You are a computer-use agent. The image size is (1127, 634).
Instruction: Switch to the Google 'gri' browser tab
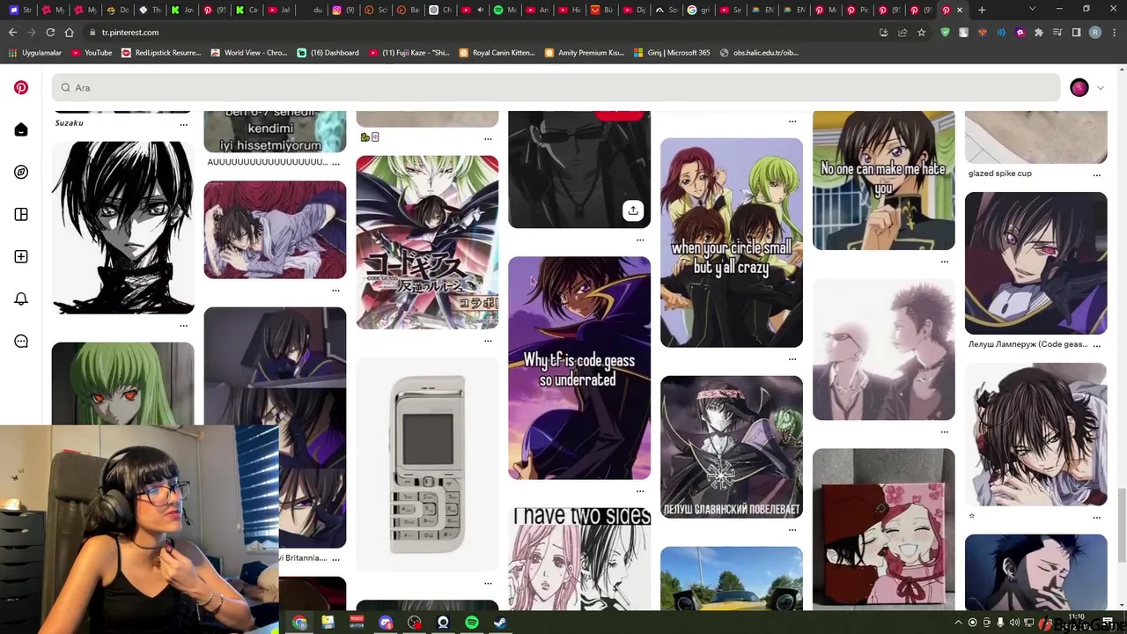click(699, 10)
